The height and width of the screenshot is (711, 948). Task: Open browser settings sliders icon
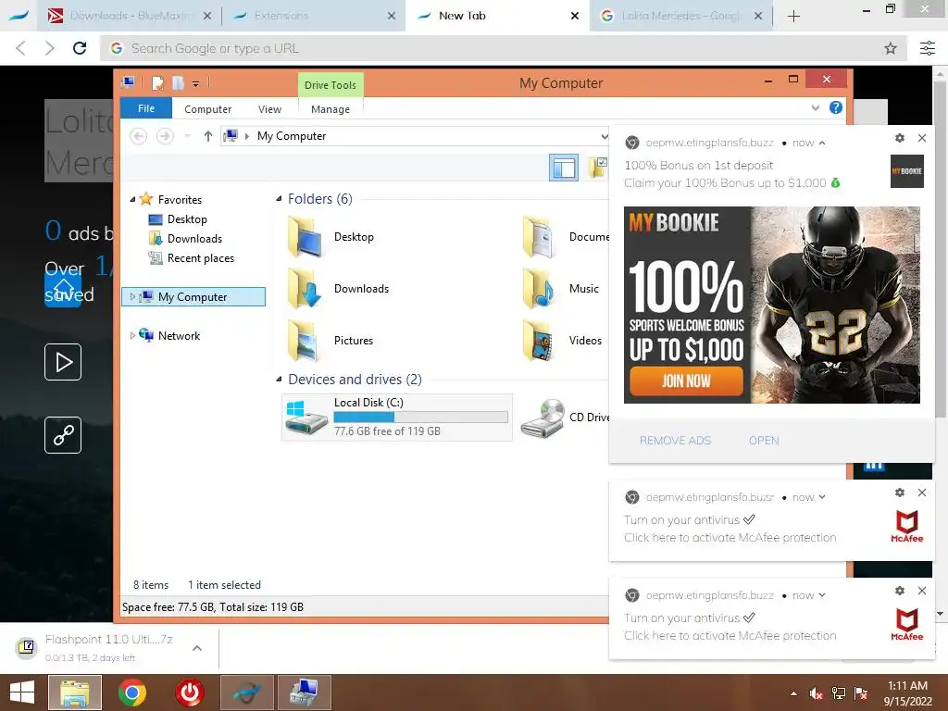[927, 48]
